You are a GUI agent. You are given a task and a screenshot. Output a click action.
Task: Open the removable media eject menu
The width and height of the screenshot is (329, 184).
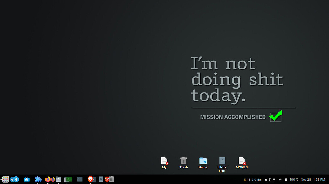(x=265, y=179)
